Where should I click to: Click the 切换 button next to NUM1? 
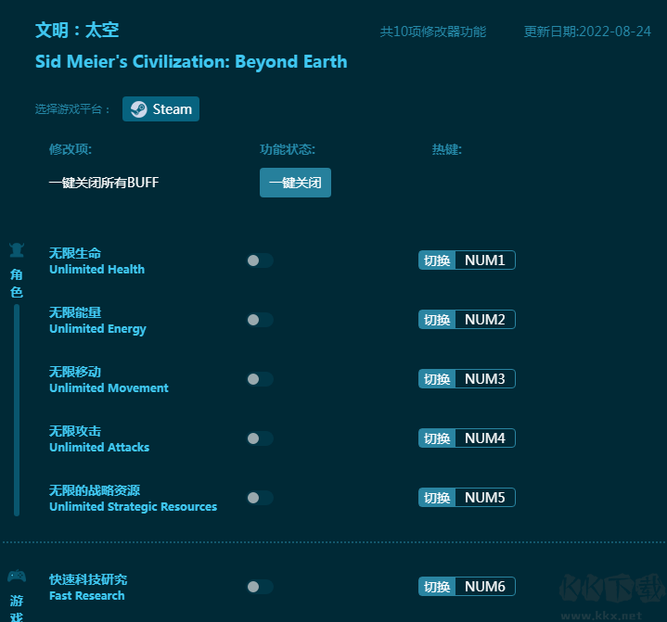pos(437,260)
